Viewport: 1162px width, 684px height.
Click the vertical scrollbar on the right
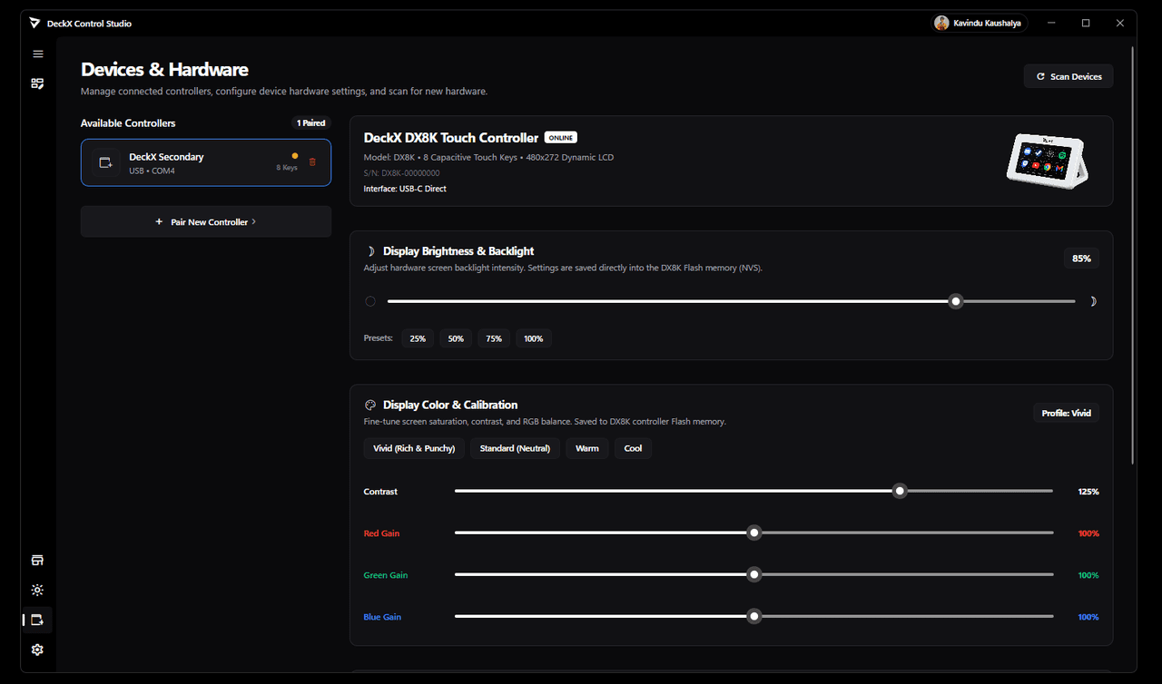(x=1133, y=254)
